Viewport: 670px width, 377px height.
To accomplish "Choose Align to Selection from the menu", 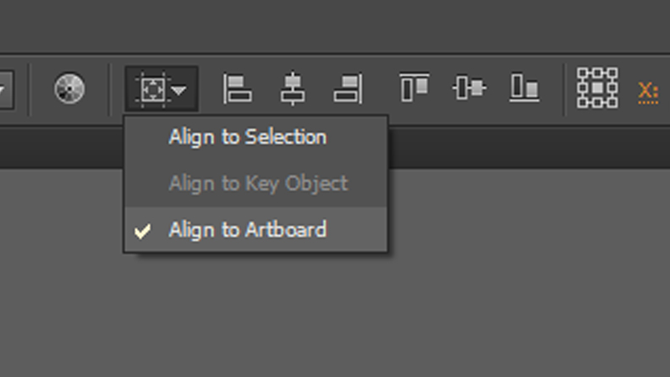I will click(247, 137).
